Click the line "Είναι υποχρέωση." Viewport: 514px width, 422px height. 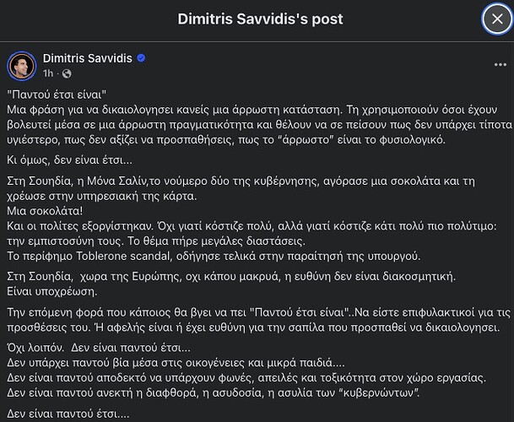click(x=52, y=291)
